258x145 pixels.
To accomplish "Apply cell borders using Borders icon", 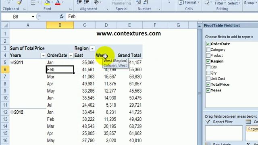I will (x=33, y=2).
